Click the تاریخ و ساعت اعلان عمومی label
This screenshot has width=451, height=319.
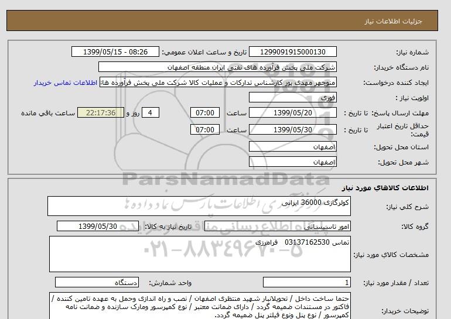[x=204, y=52]
